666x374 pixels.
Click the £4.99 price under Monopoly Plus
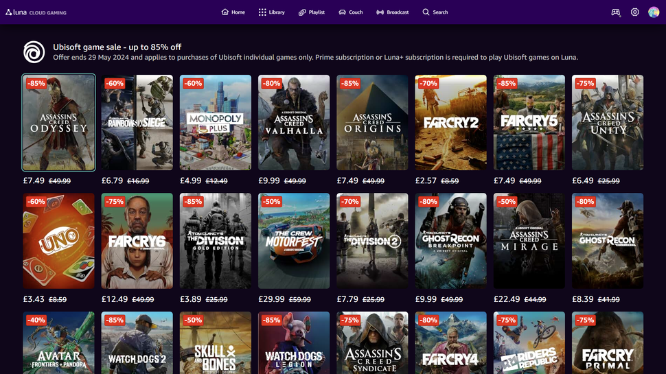pos(191,180)
